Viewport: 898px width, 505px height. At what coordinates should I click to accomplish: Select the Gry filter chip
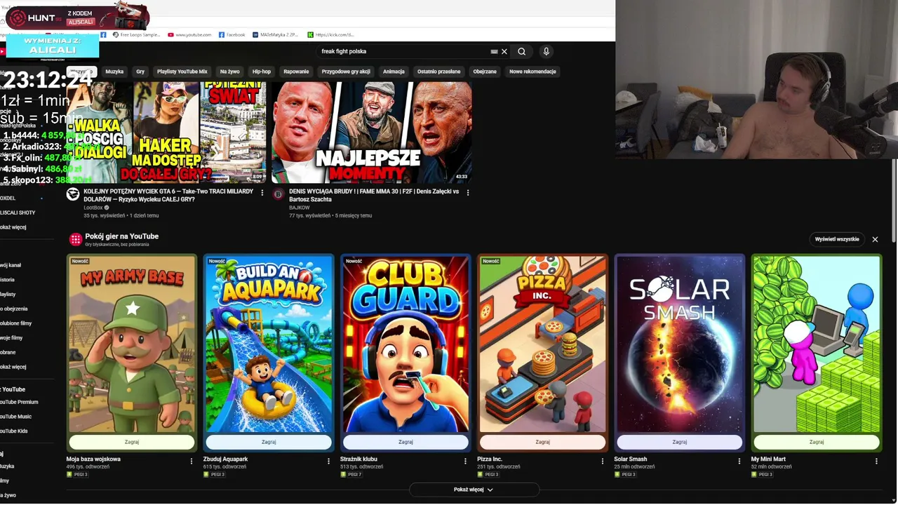coord(140,72)
